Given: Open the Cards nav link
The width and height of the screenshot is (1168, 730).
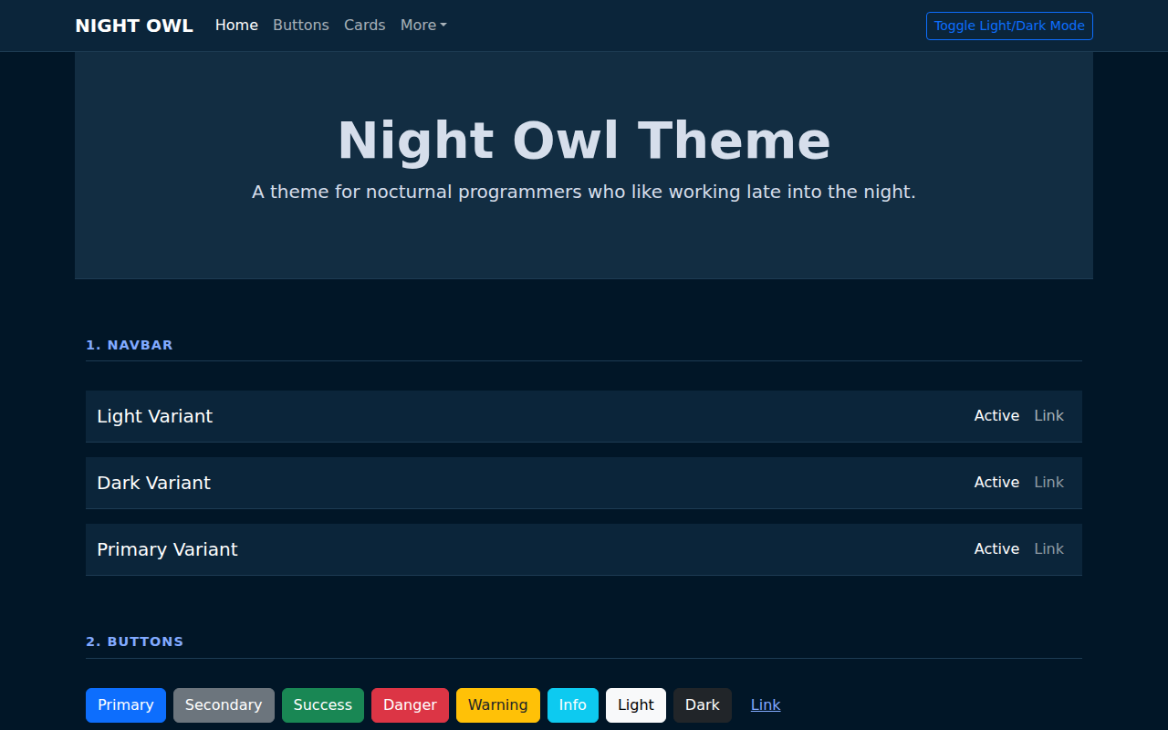Looking at the screenshot, I should (x=365, y=26).
